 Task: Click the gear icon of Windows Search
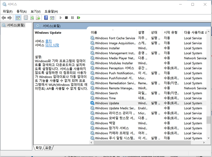tap(92, 93)
